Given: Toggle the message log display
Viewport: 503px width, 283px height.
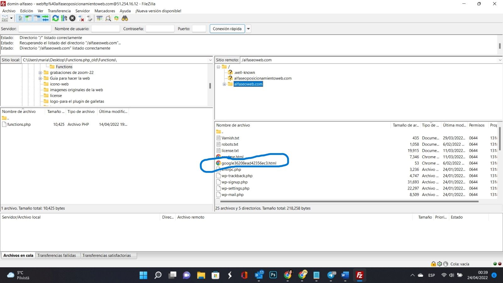Looking at the screenshot, I should pyautogui.click(x=20, y=18).
